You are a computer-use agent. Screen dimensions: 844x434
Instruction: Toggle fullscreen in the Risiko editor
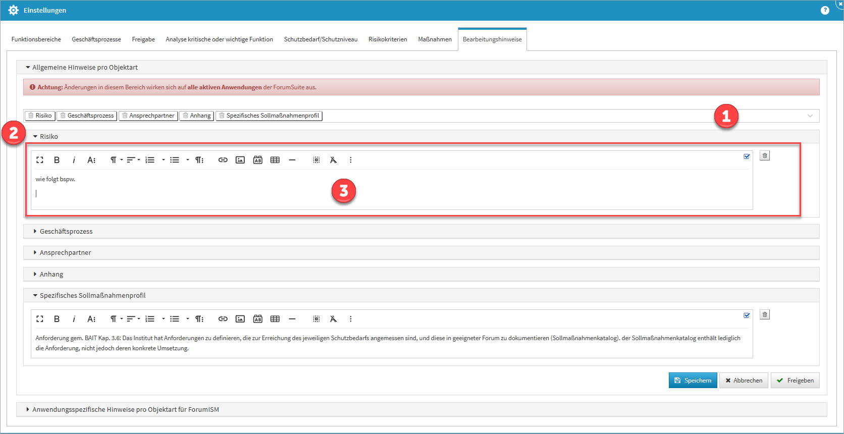pyautogui.click(x=40, y=160)
